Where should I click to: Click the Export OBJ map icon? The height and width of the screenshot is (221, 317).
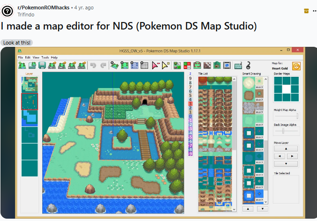[x=52, y=66]
